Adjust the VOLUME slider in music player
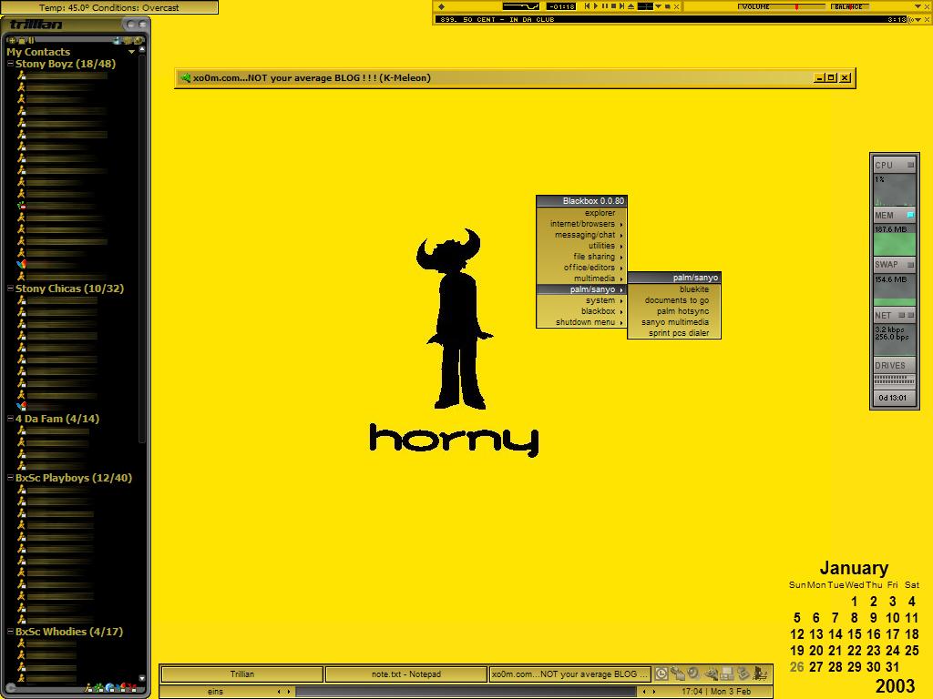933x699 pixels. click(x=782, y=7)
